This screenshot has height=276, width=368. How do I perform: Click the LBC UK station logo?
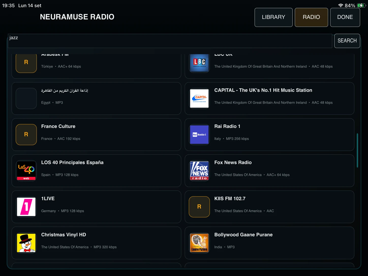tap(199, 63)
